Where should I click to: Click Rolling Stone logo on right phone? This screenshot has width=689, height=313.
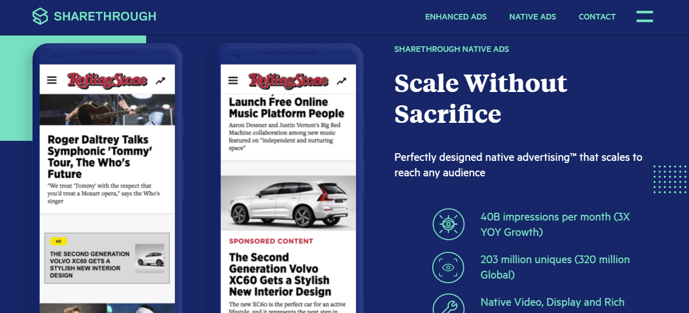(288, 81)
